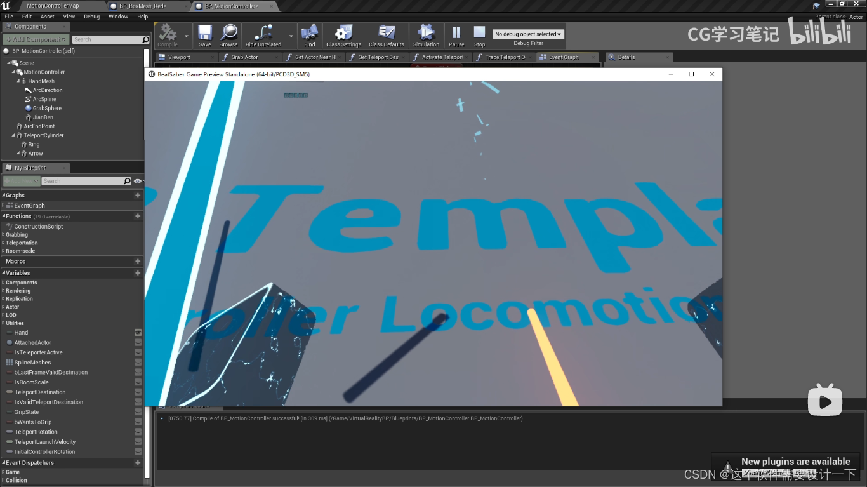Collapse the Scene component tree node
The image size is (867, 487).
coord(9,63)
